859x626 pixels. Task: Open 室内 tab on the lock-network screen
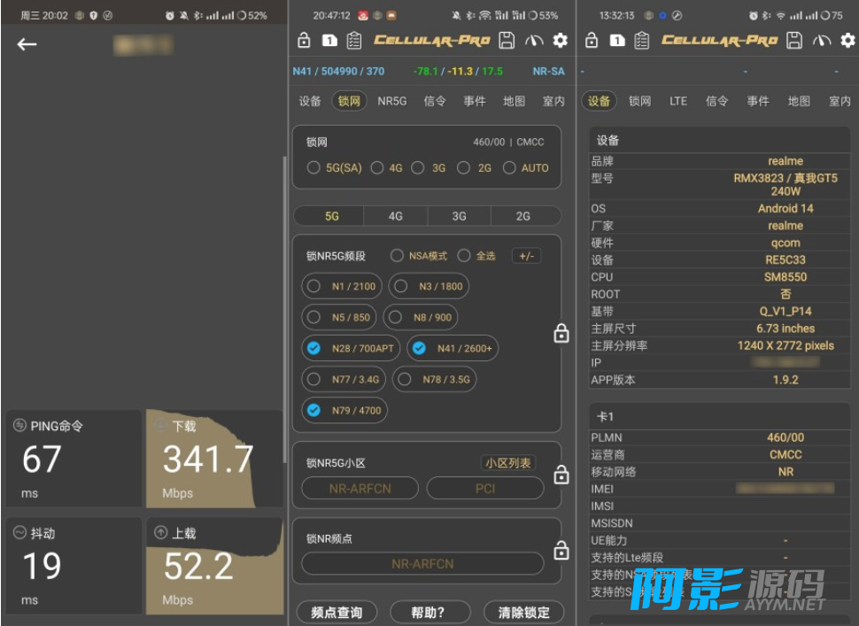[x=553, y=101]
